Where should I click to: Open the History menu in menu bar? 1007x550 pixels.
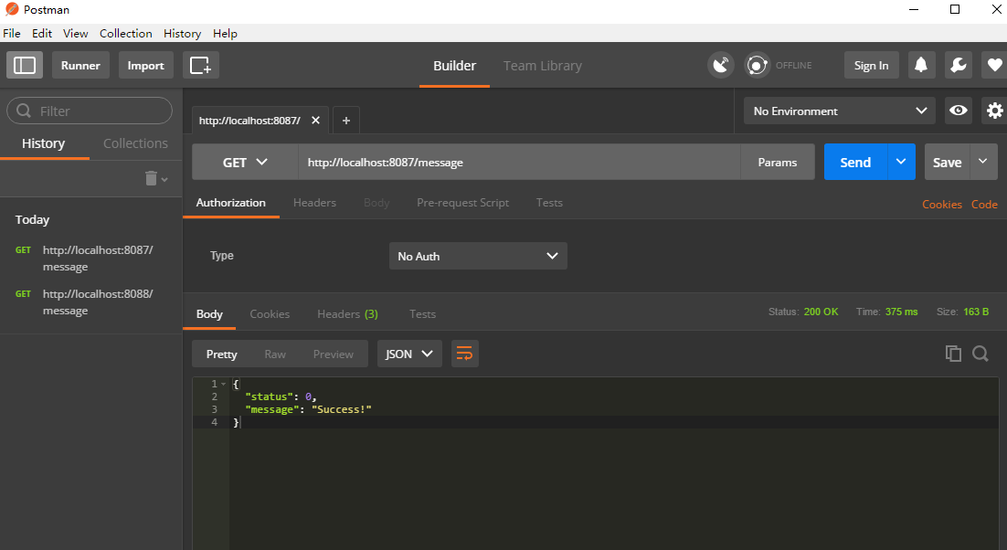[183, 34]
